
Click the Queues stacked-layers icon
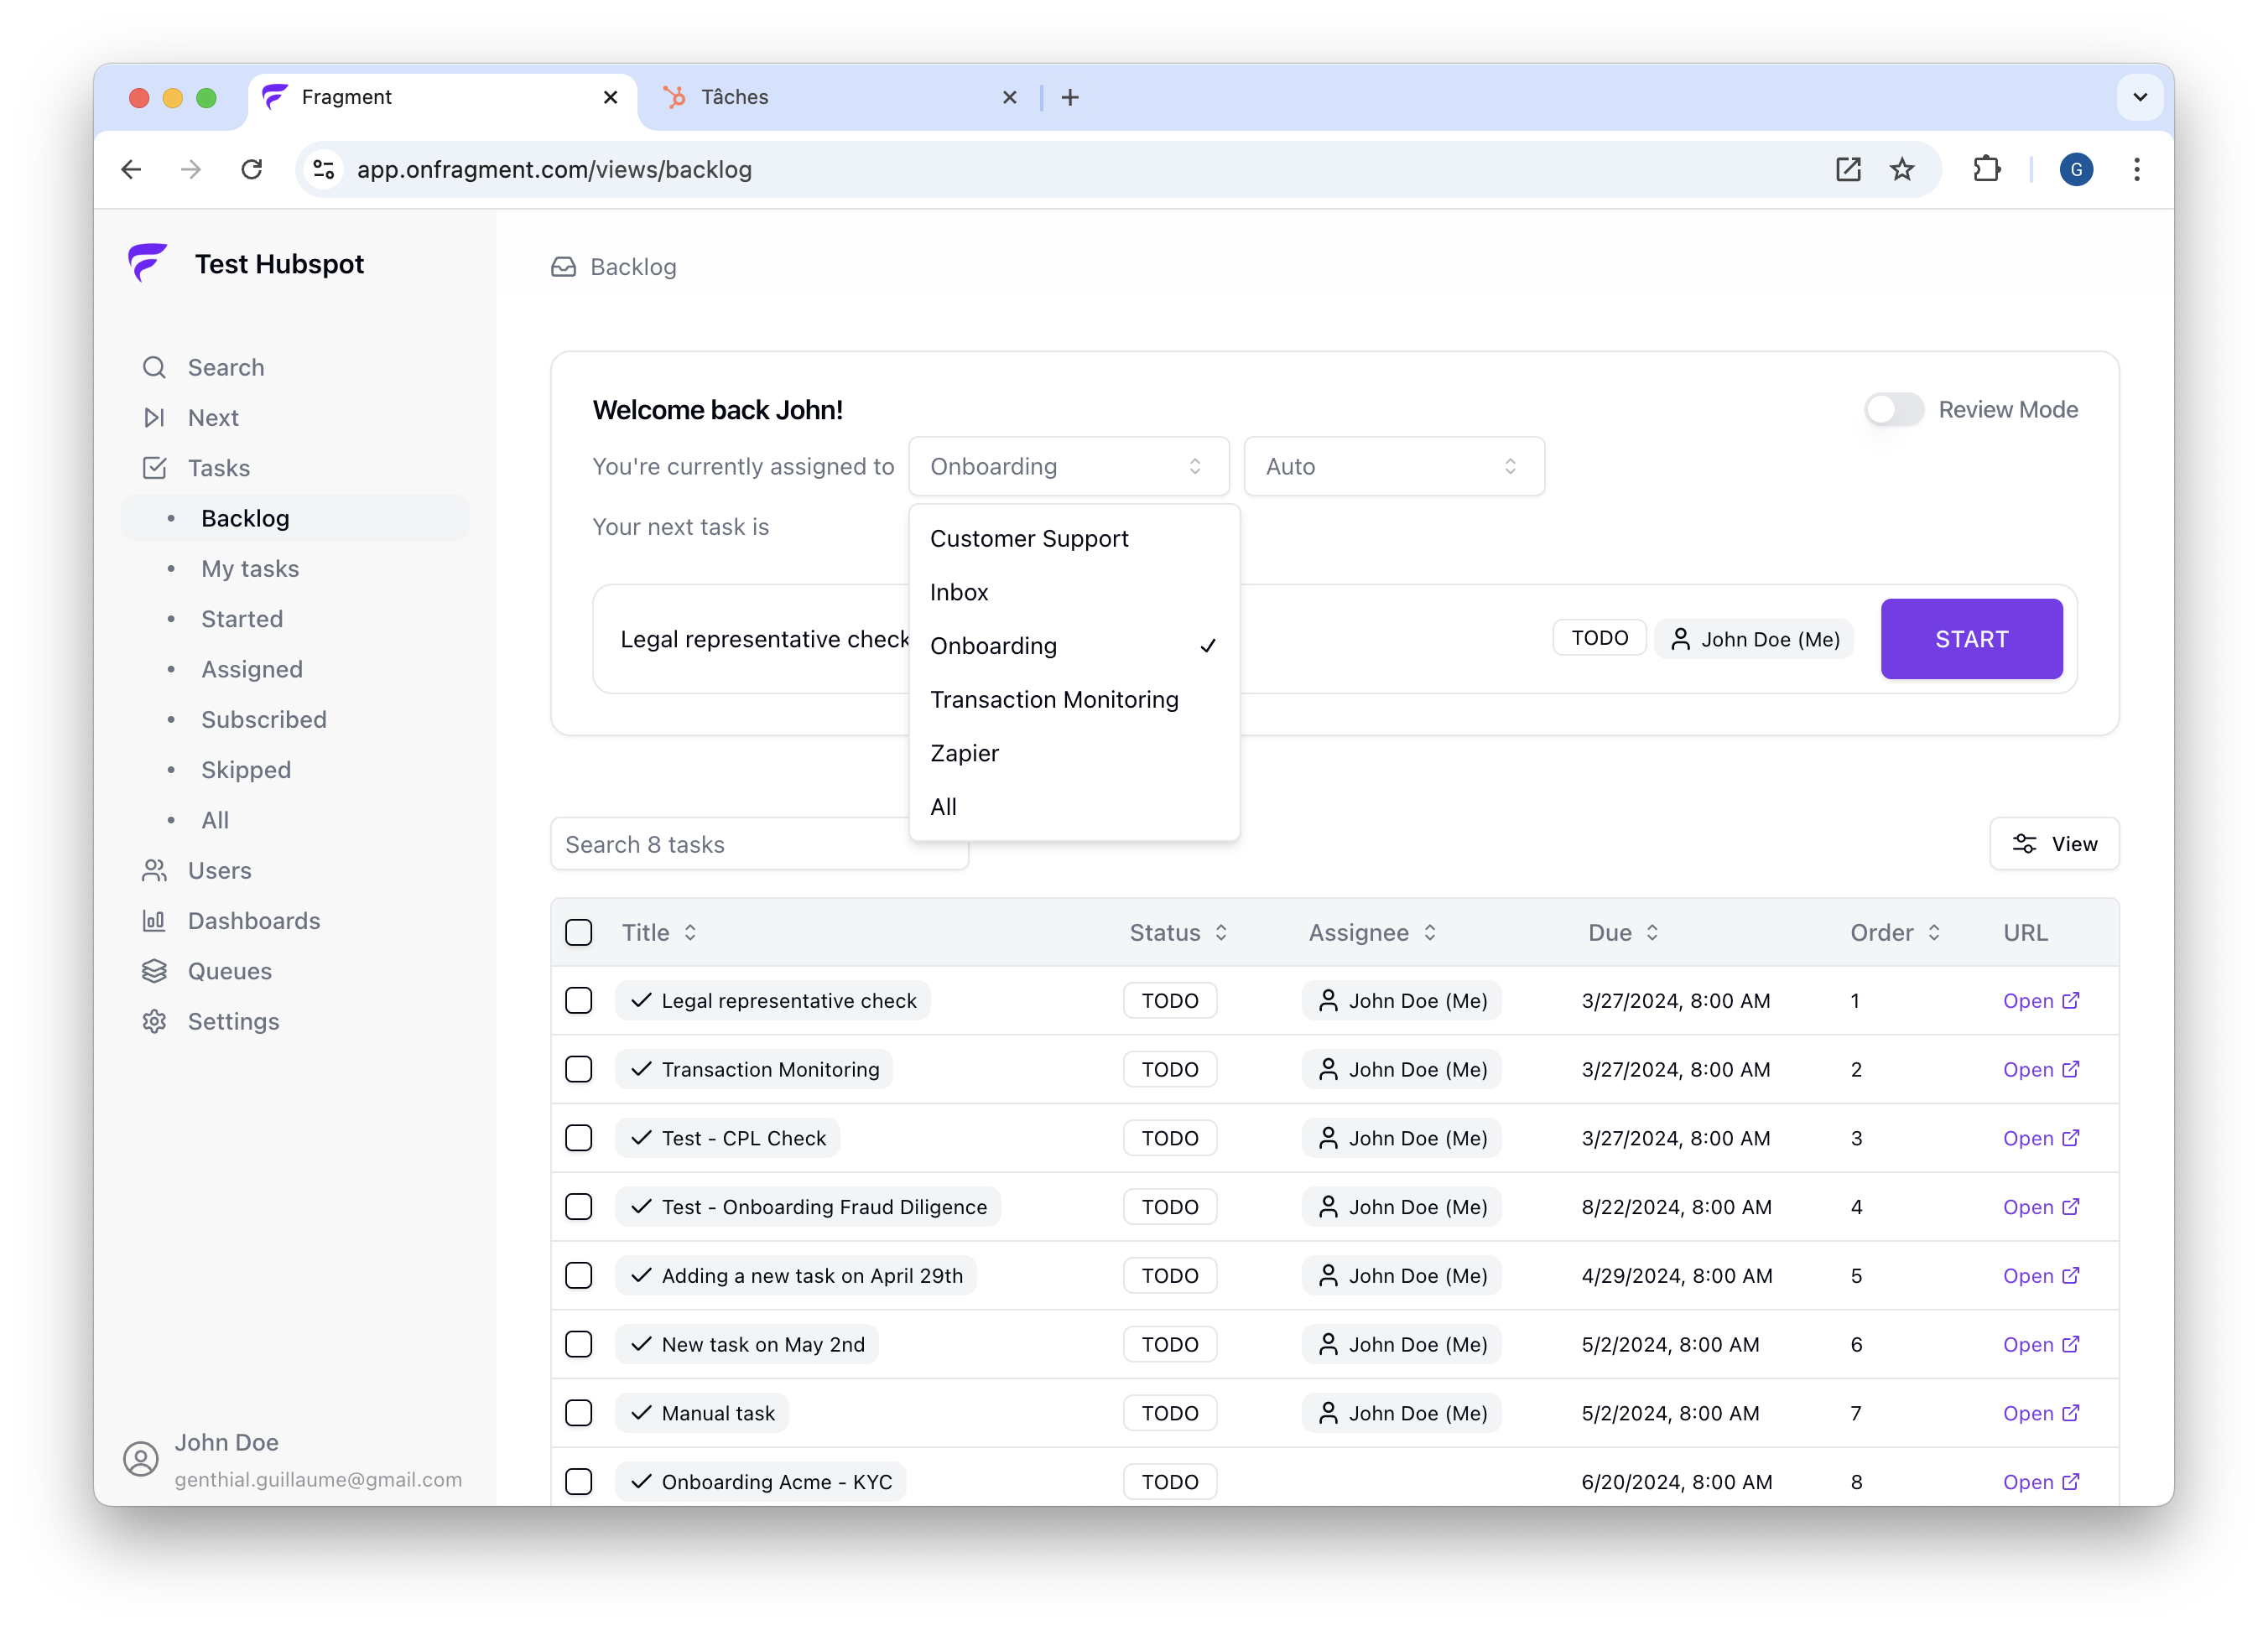(154, 970)
